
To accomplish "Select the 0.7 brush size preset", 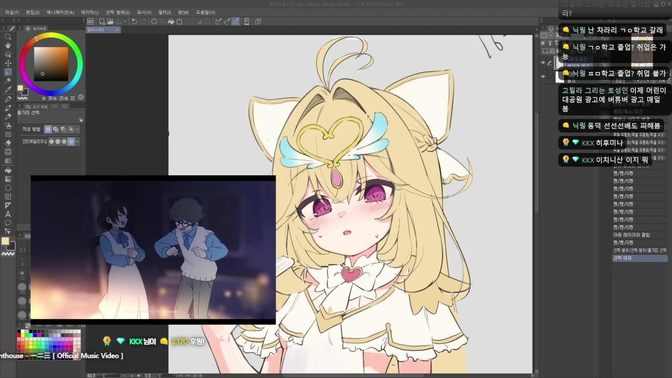I will click(22, 250).
